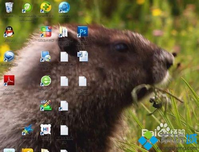
Task: Open the blank file with shortcut arrow
Action: coord(64,105)
